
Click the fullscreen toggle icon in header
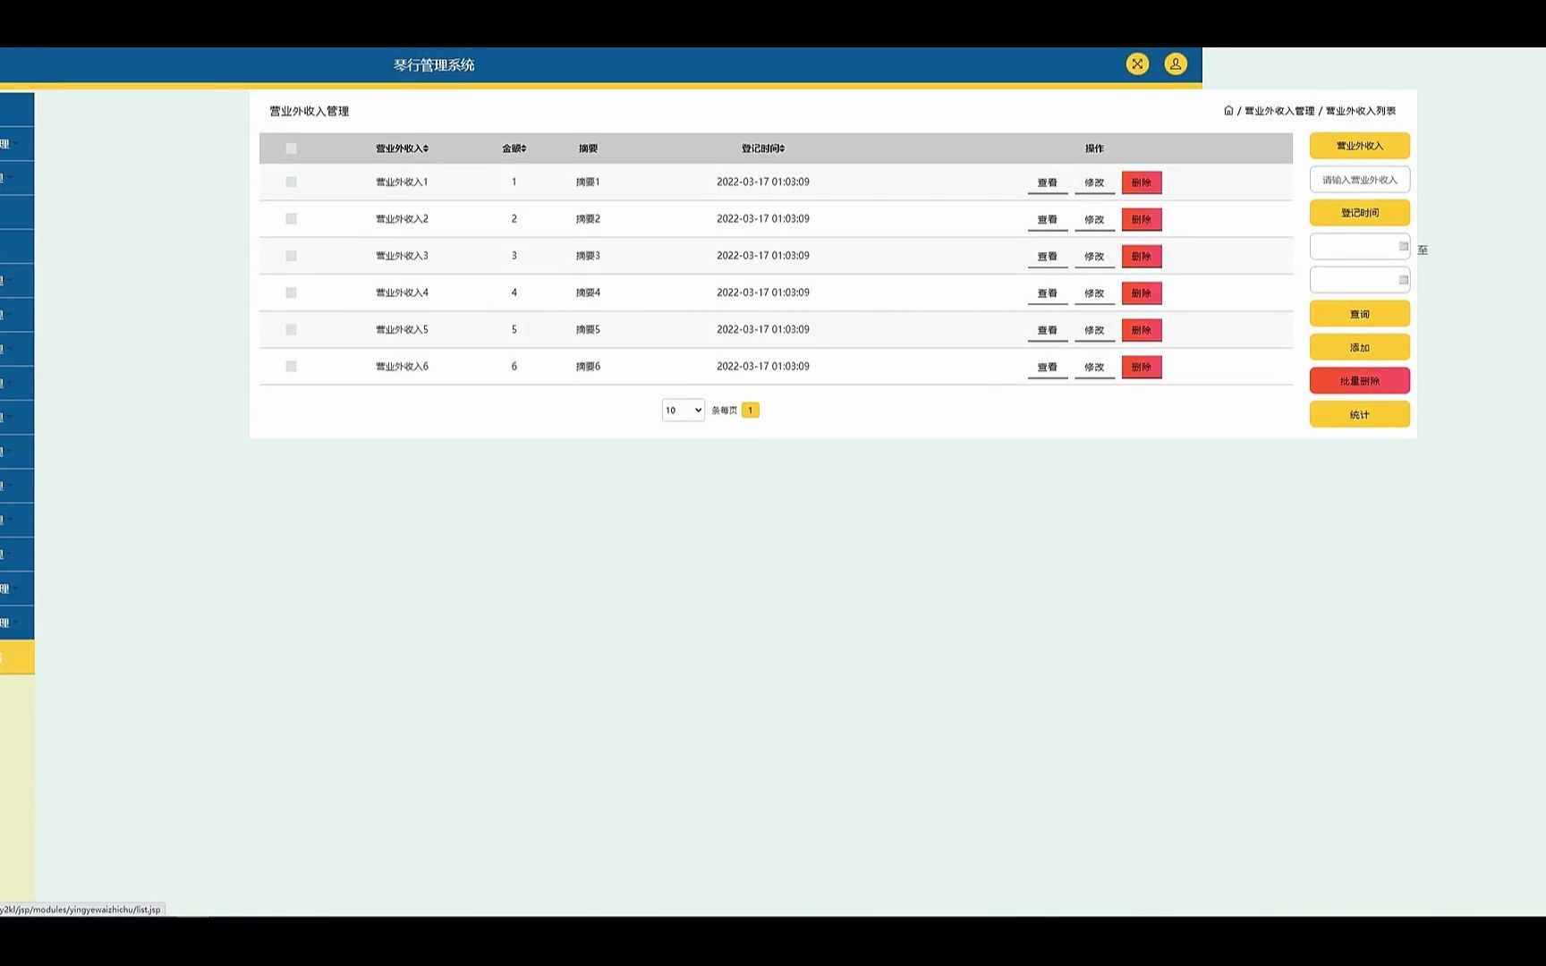(x=1137, y=64)
